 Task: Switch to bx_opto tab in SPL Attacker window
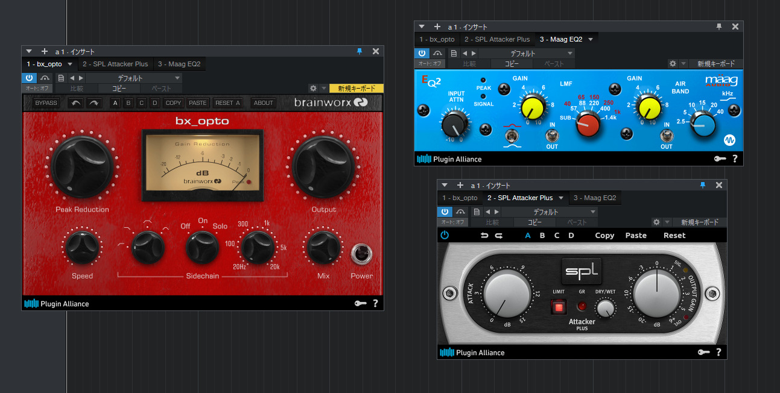[x=460, y=198]
